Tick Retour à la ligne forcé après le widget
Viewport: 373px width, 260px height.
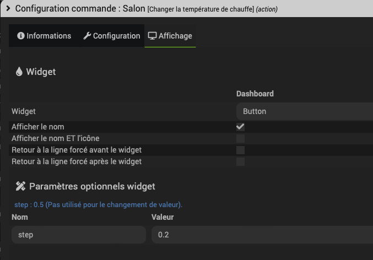tap(240, 161)
